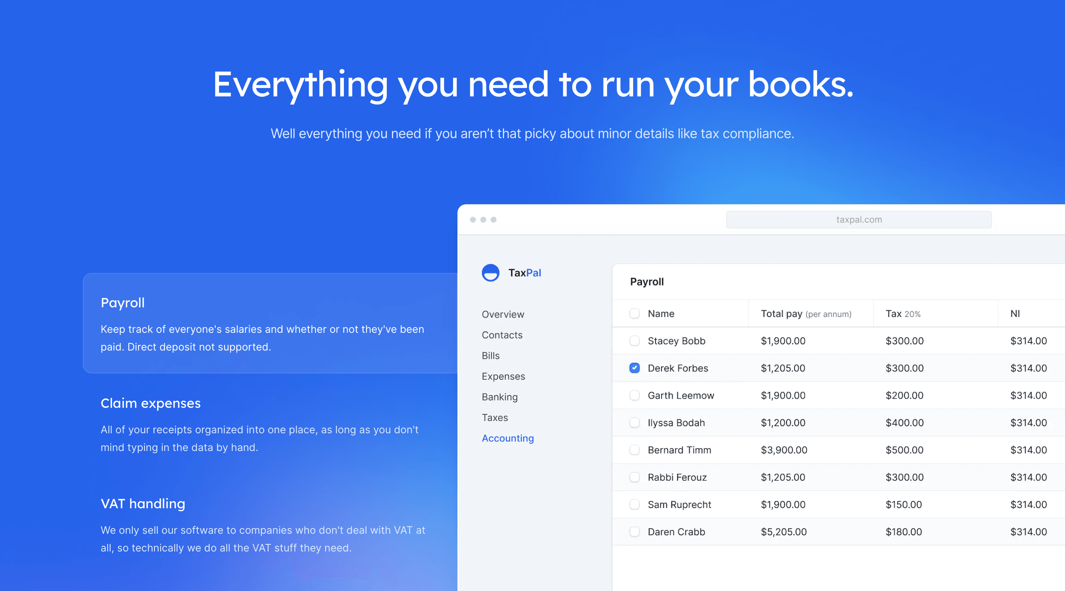Click the TaxPal round logo icon
This screenshot has width=1065, height=591.
coord(490,273)
